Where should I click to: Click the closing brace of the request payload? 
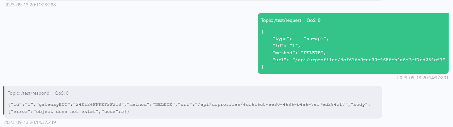click(262, 67)
